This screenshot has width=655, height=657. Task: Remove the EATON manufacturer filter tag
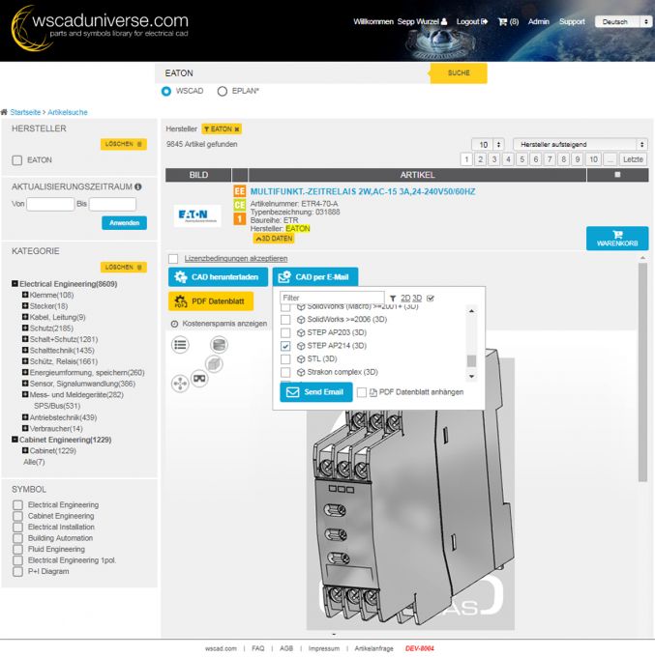pos(237,129)
